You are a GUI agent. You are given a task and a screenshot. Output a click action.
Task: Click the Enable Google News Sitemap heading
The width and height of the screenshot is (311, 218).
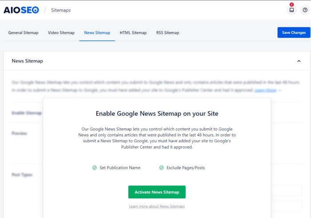coord(157,113)
